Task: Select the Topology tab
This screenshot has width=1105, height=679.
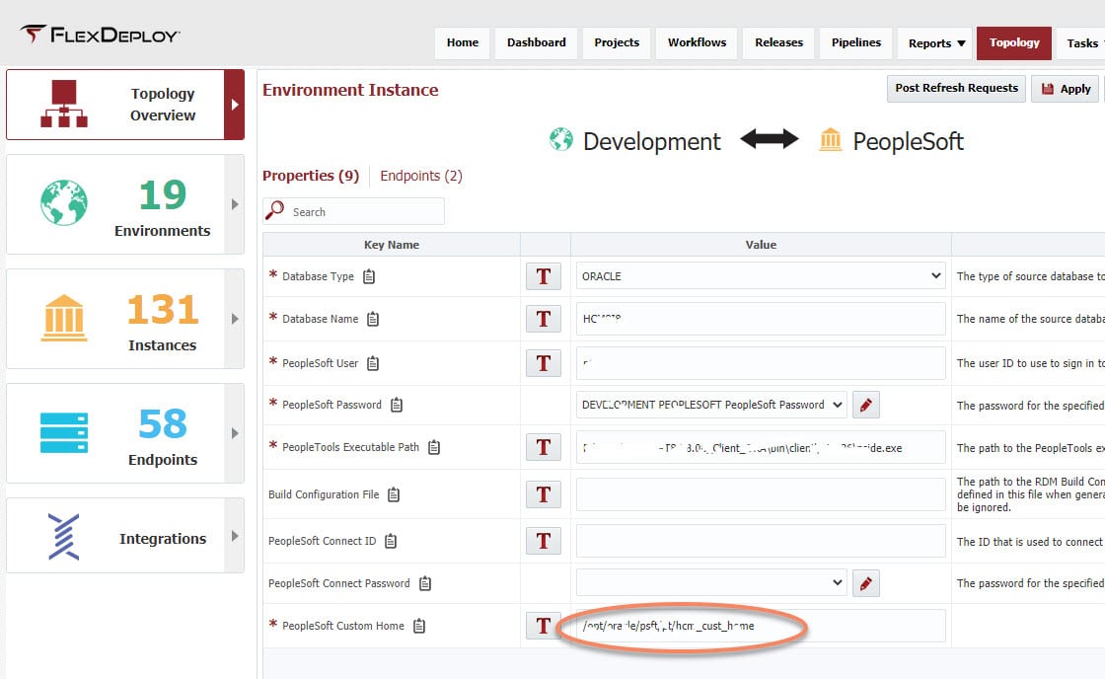Action: coord(1014,43)
